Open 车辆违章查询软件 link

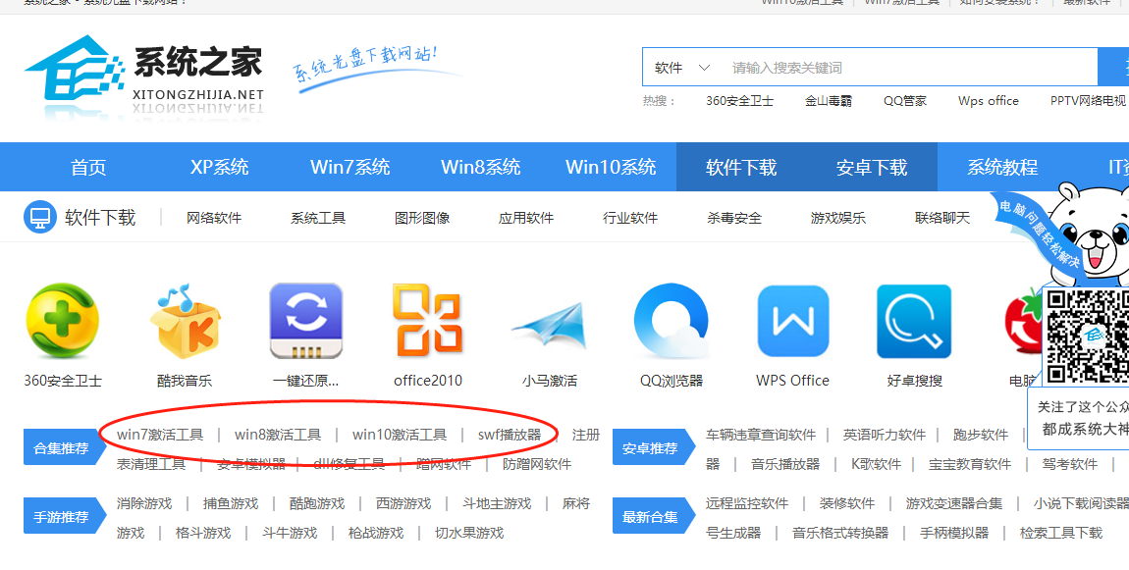pyautogui.click(x=760, y=435)
